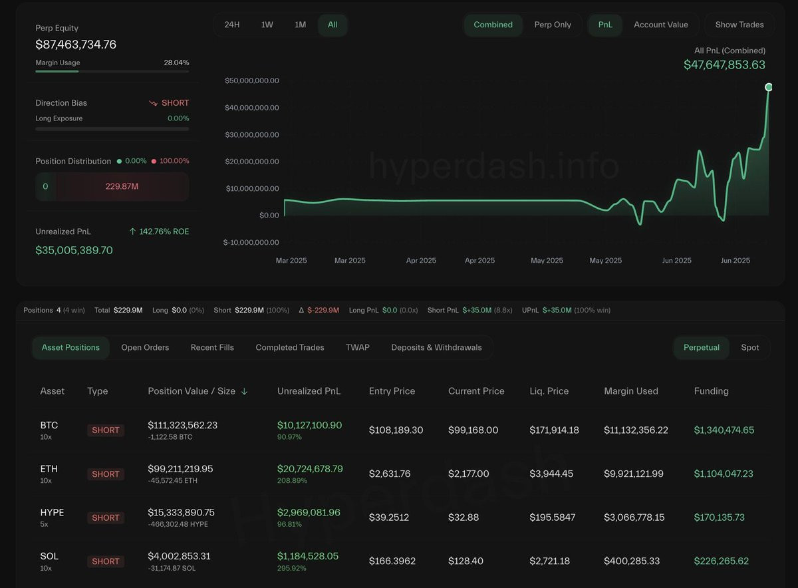Switch chart to Combined view
The height and width of the screenshot is (588, 798).
(493, 25)
